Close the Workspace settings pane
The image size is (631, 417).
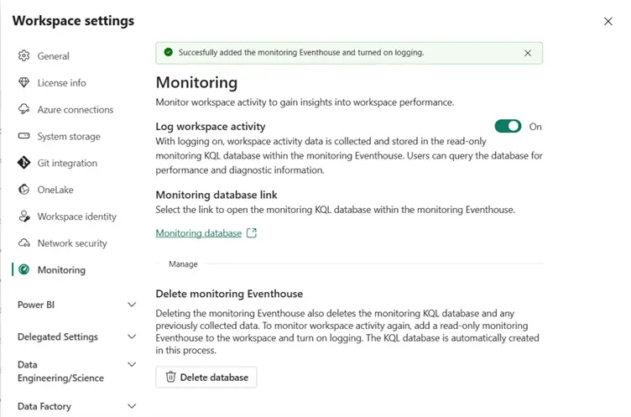click(608, 21)
